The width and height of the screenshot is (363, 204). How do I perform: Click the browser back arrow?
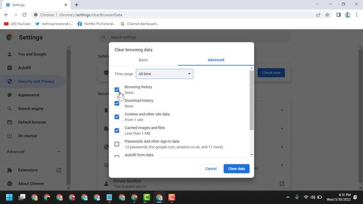[6, 15]
